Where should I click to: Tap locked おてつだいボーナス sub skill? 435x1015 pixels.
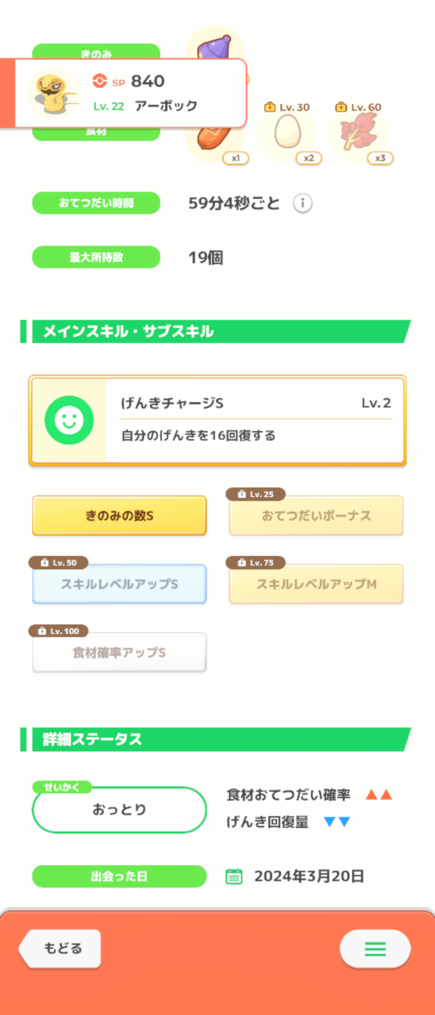click(x=316, y=516)
